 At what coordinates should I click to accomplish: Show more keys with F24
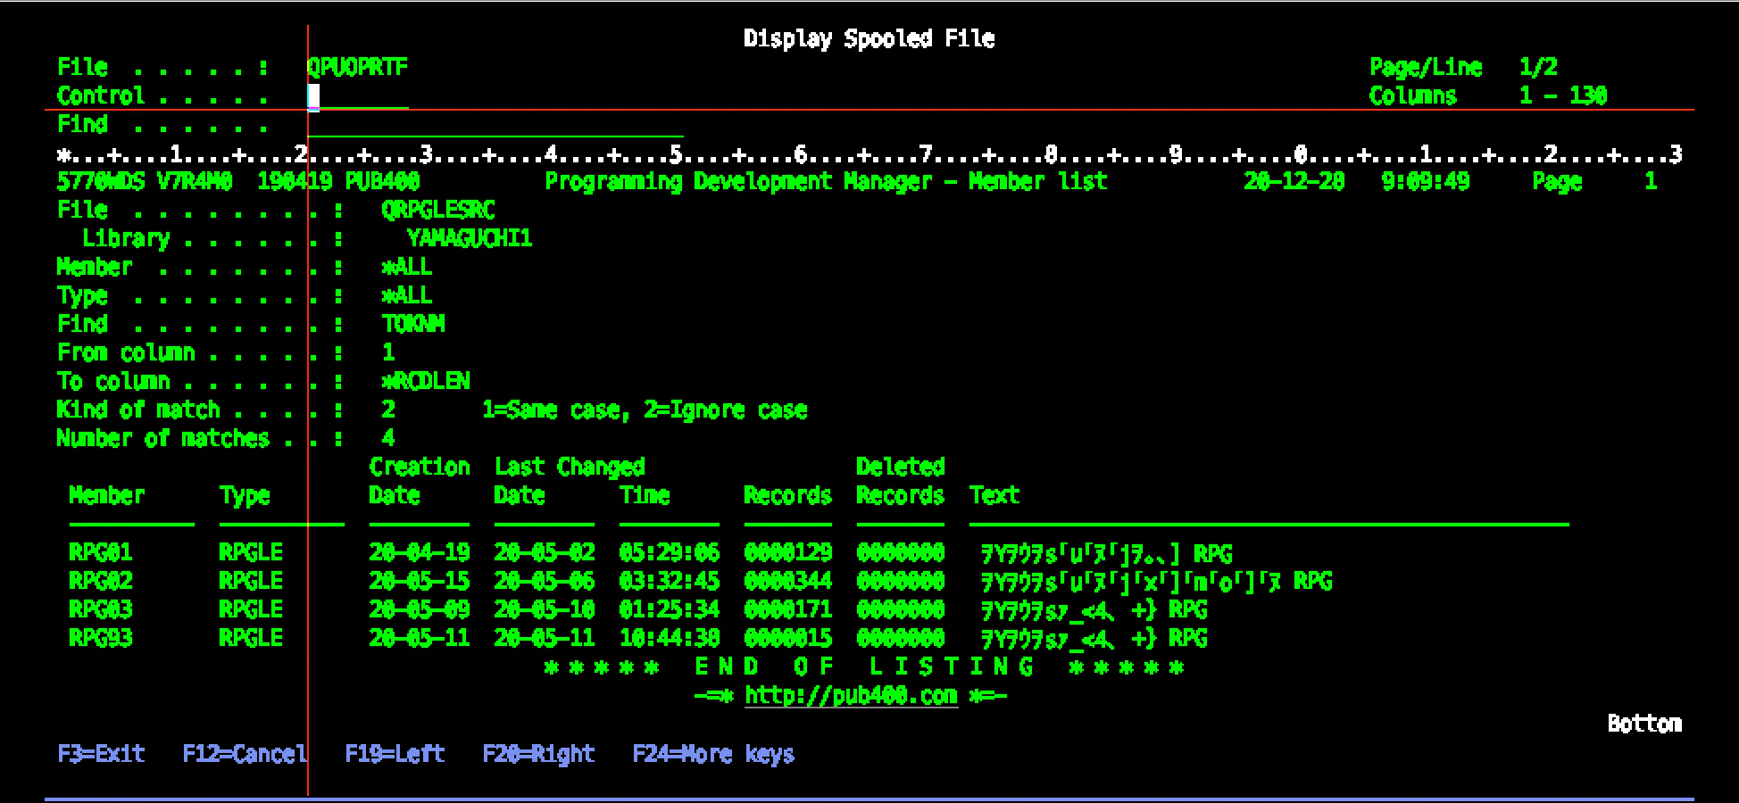(713, 754)
